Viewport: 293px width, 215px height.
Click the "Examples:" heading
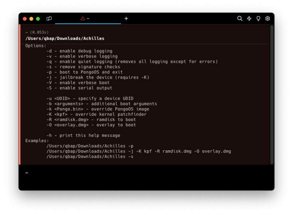(37, 141)
